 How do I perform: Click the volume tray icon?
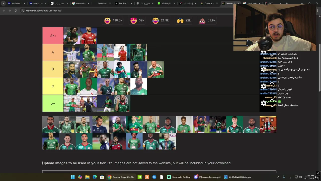300,177
